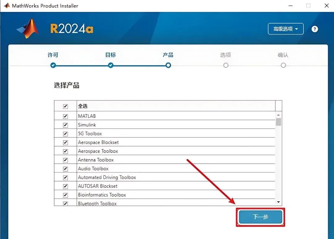Uncheck the Audio Toolbox checkbox

coord(65,169)
